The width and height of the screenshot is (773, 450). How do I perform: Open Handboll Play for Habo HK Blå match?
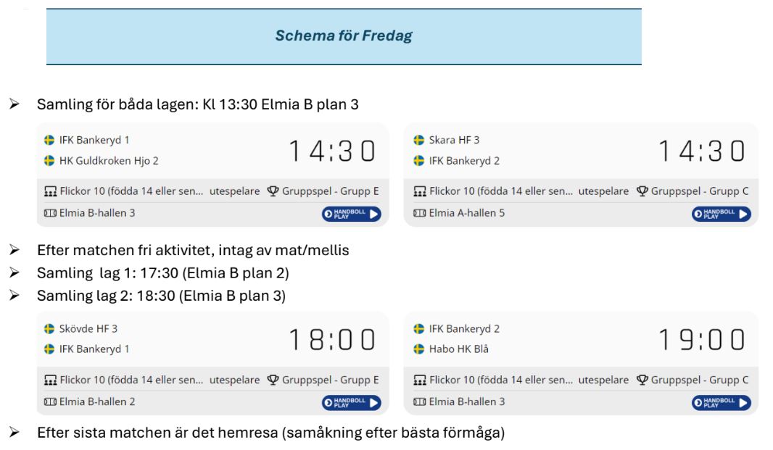point(722,403)
